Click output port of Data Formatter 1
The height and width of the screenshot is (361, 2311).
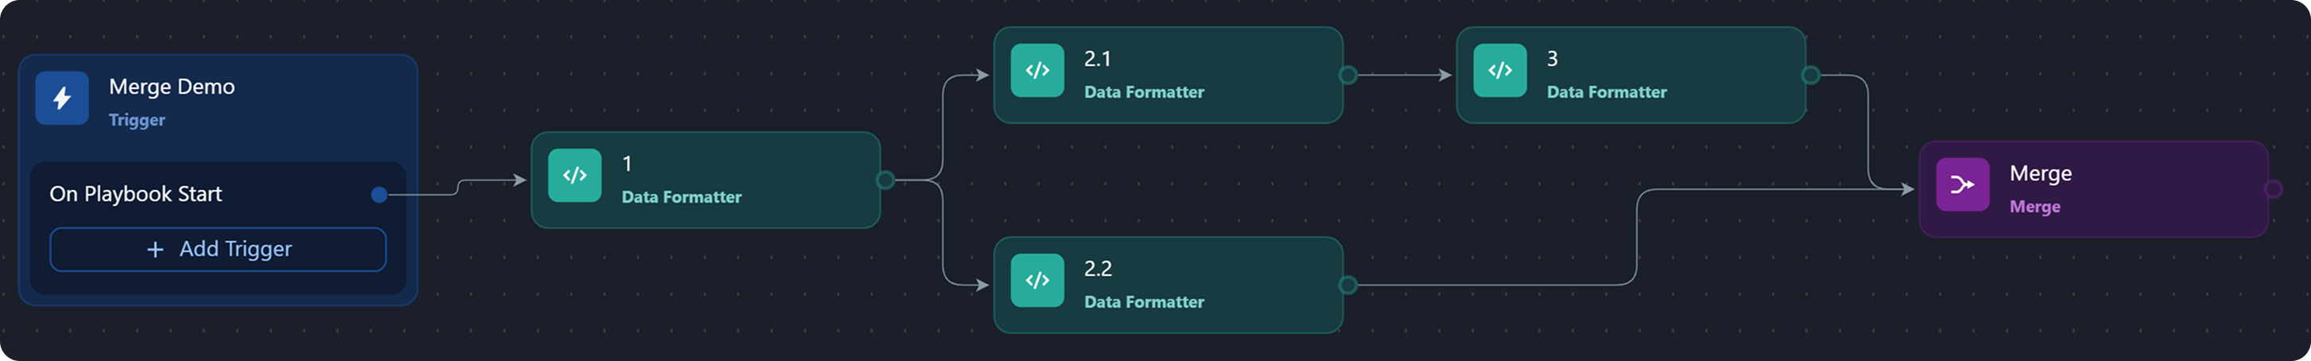tap(886, 180)
